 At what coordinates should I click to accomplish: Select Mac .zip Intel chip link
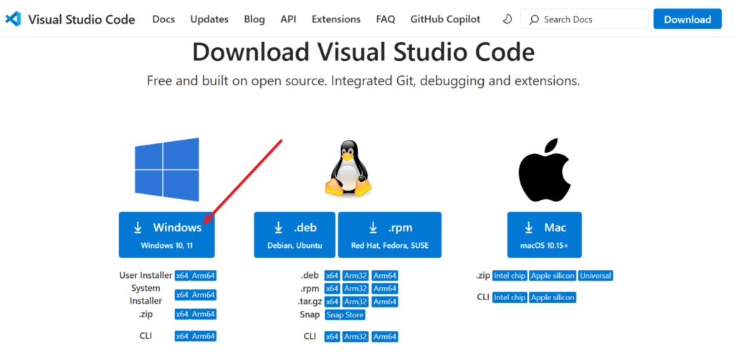pyautogui.click(x=510, y=276)
